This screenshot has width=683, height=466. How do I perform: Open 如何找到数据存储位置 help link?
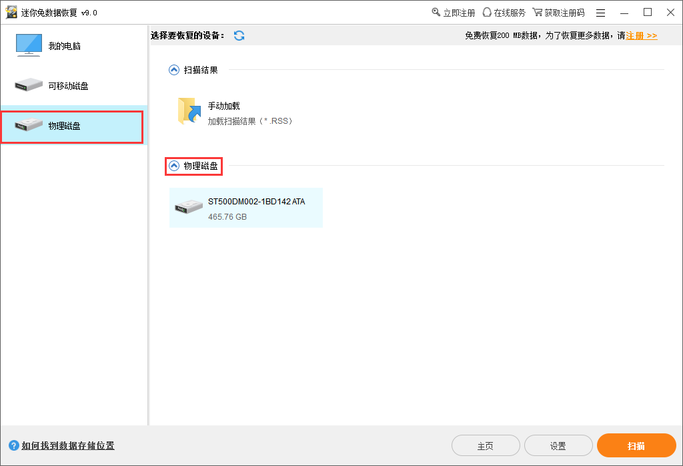pyautogui.click(x=68, y=446)
